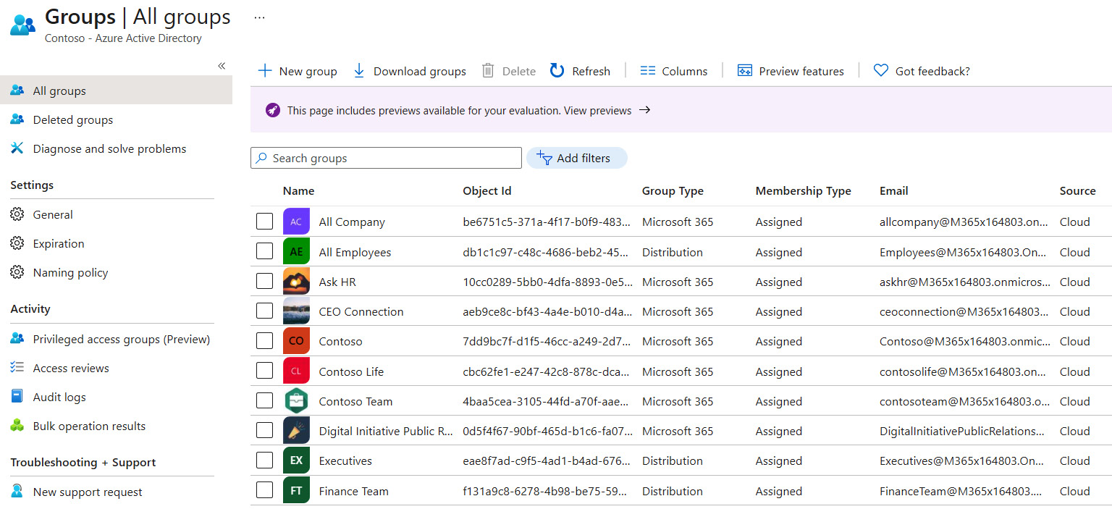Open the All Company group name
The width and height of the screenshot is (1112, 509).
pos(352,222)
